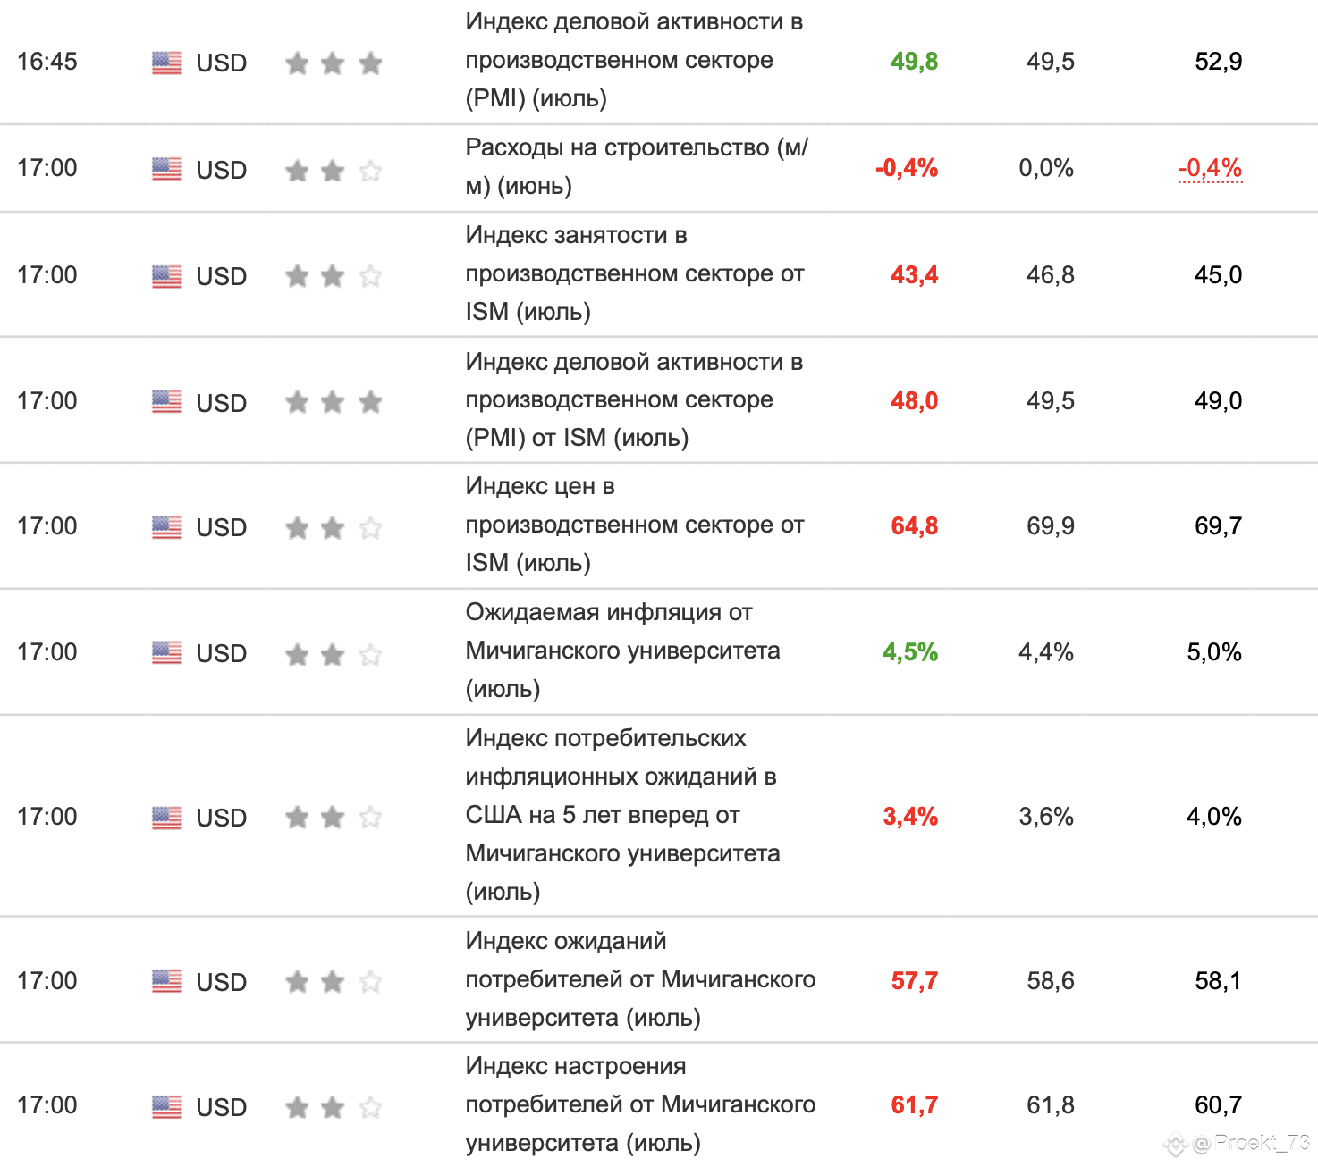Click the green actual value 4,5%

[910, 652]
